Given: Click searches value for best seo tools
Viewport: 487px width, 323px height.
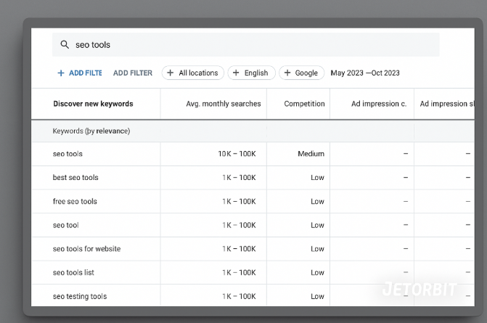Looking at the screenshot, I should 240,178.
